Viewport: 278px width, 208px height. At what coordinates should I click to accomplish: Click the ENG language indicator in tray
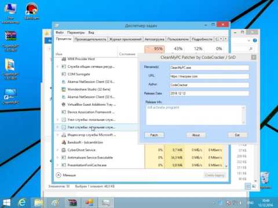[250, 203]
